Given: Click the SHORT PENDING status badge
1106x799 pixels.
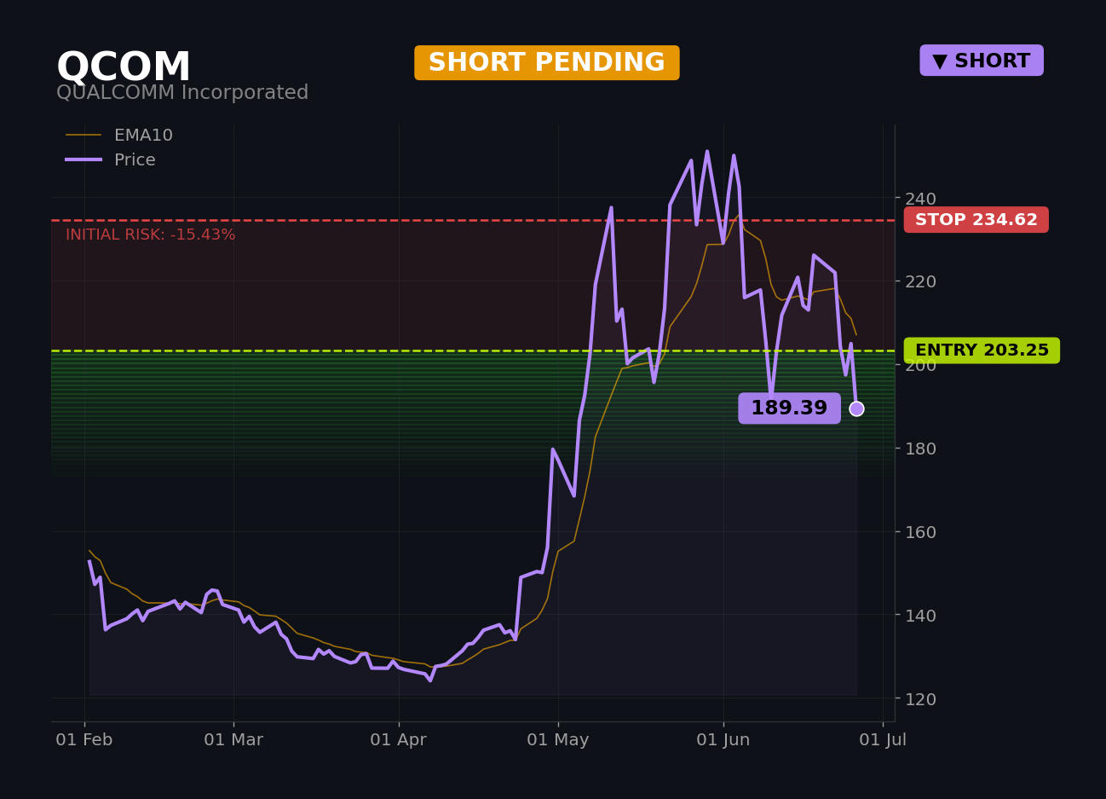Looking at the screenshot, I should click(547, 63).
